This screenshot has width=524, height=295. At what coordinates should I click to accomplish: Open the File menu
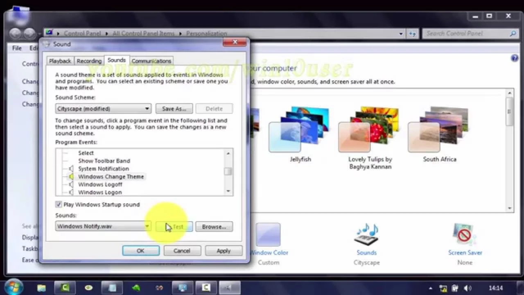[17, 48]
